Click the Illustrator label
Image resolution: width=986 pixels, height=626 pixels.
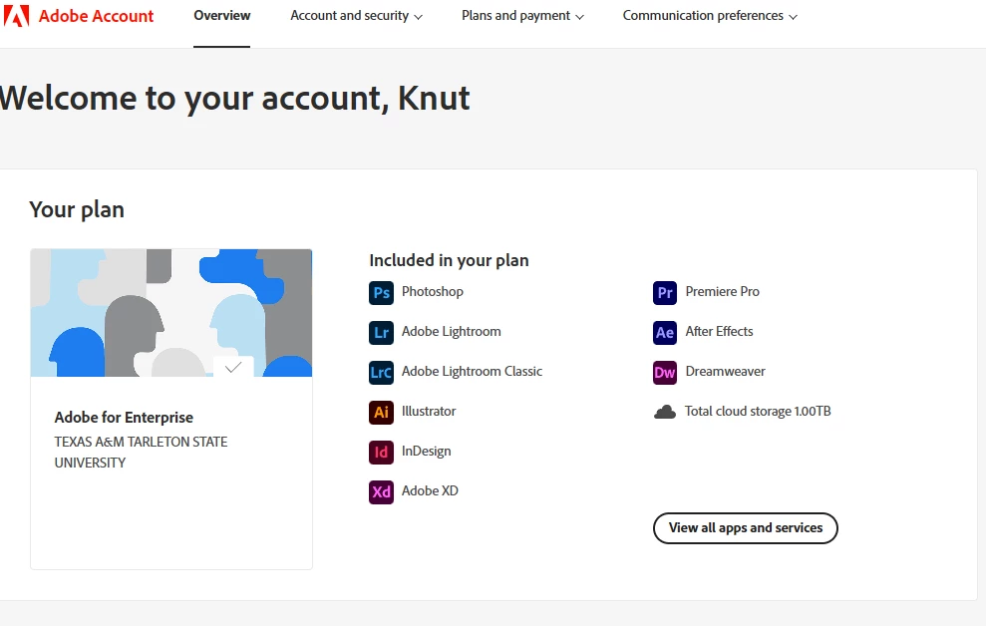pos(429,411)
